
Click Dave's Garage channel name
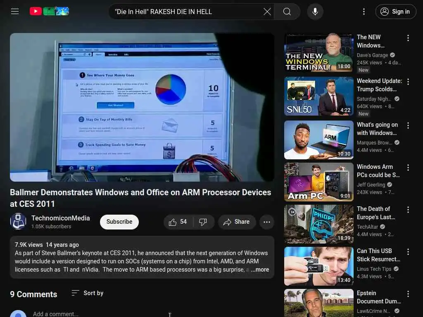(372, 55)
